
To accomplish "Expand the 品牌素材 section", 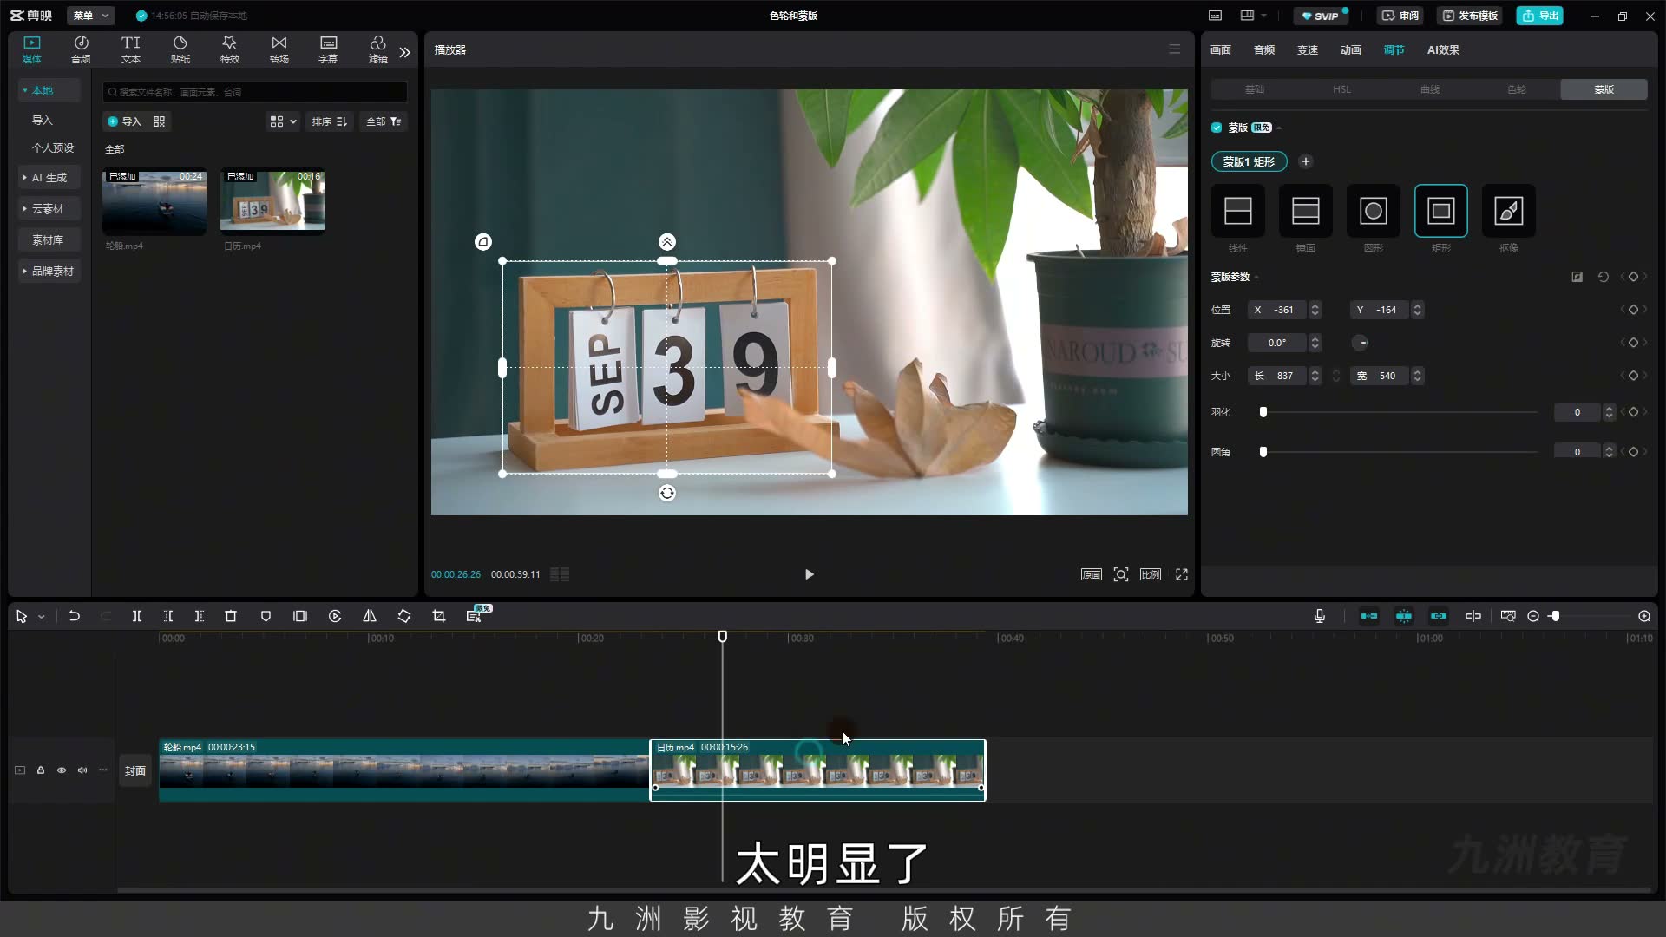I will click(x=49, y=272).
